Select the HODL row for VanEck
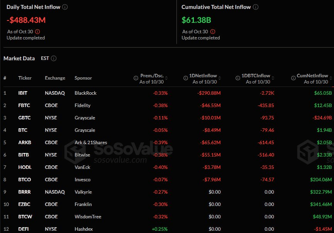This screenshot has height=233, width=334. pyautogui.click(x=25, y=167)
